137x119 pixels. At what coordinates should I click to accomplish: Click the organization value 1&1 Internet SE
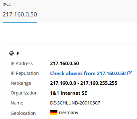[68, 93]
